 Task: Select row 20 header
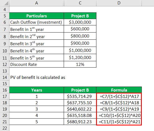pyautogui.click(x=5, y=115)
